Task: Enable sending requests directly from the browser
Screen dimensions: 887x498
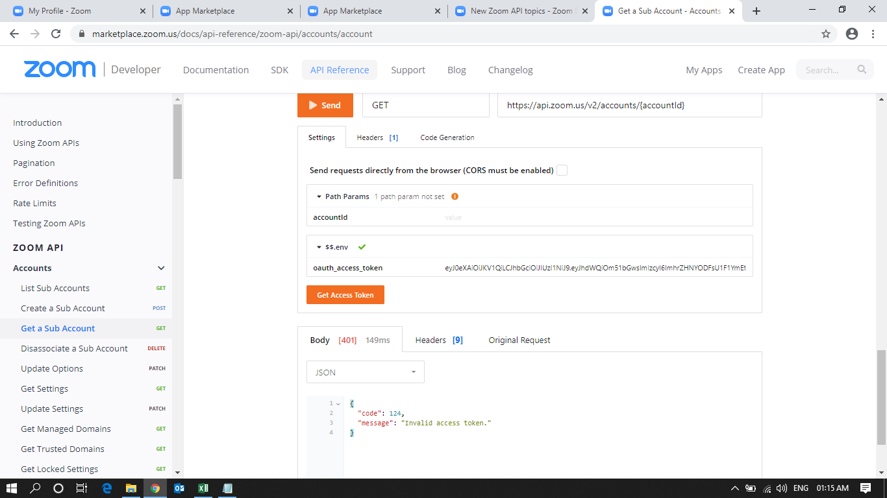Action: [562, 171]
